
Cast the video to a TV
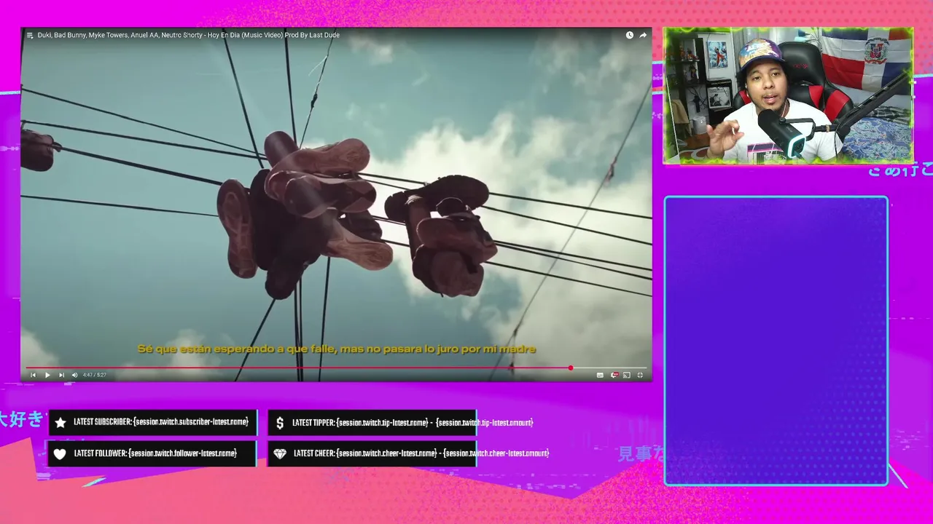[627, 375]
